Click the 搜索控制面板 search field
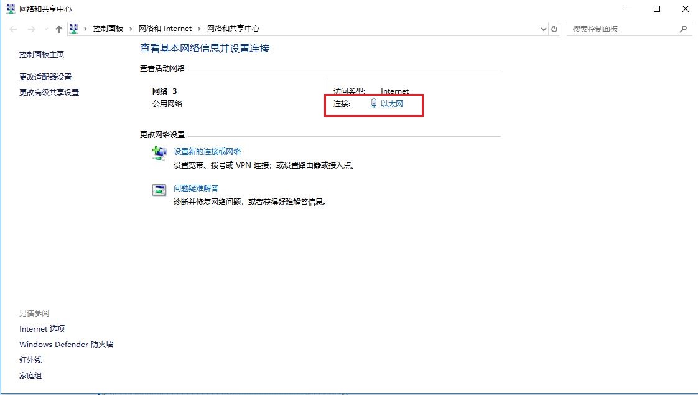Image resolution: width=698 pixels, height=395 pixels. (x=622, y=29)
